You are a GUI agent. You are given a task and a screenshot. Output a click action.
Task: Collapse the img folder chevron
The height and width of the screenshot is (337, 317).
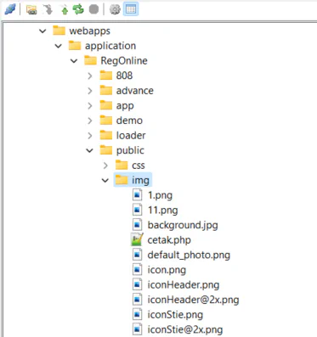(x=105, y=180)
